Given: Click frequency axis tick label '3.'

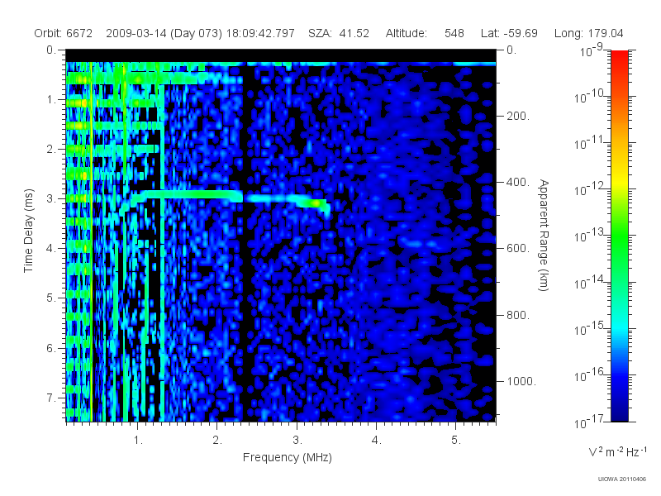Looking at the screenshot, I should coord(297,441).
